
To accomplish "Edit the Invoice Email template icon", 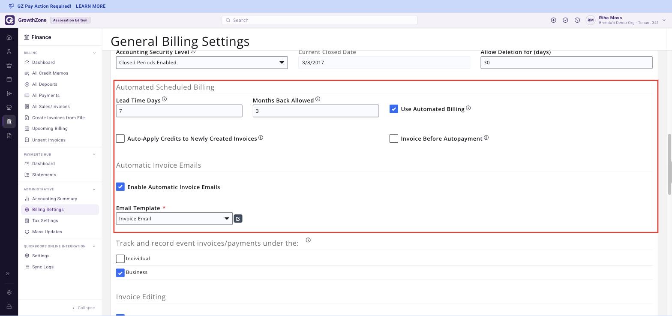I will (x=238, y=219).
